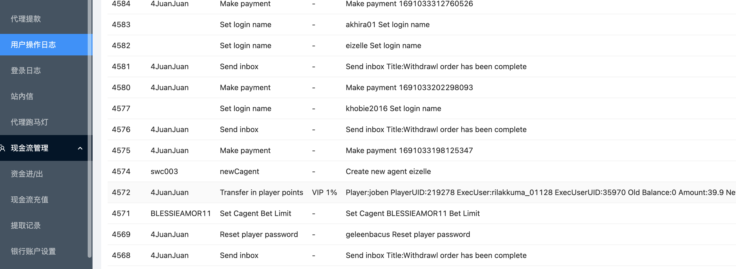Click the 现金流管理 user icon

3,148
